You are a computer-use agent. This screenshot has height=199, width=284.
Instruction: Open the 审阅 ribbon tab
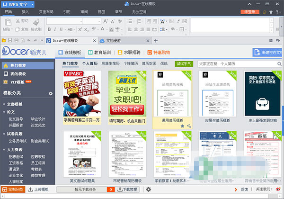point(84,12)
